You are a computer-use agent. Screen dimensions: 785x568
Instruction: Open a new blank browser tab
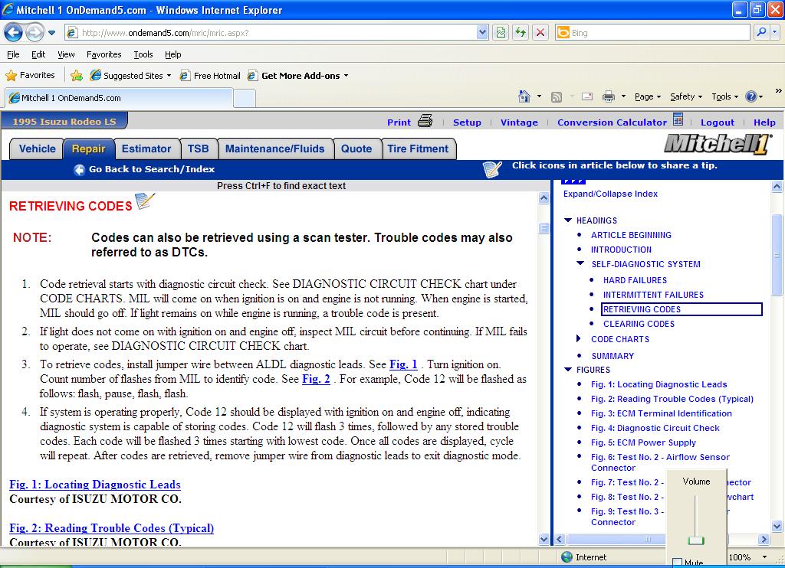tap(245, 98)
